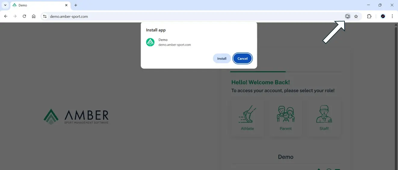Click the Amber Sport Management Software logo

click(76, 117)
